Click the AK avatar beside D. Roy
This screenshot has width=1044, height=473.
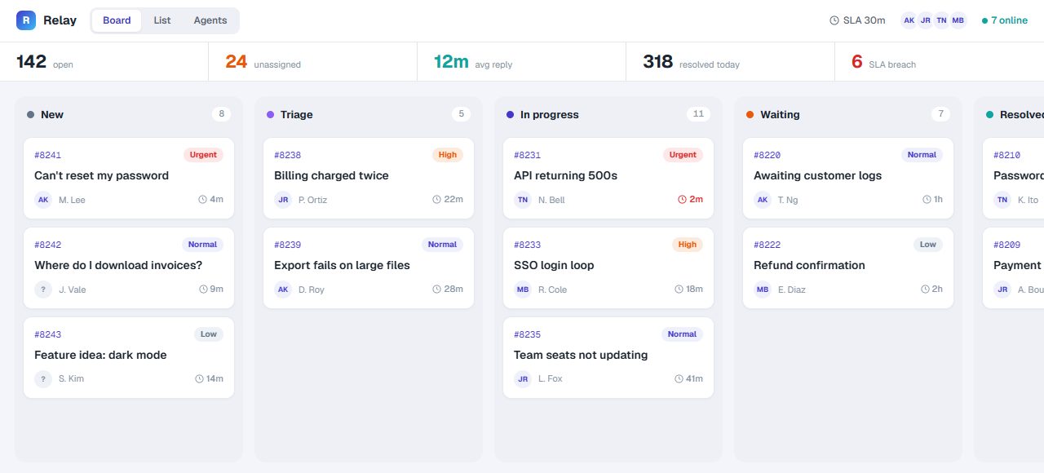[x=283, y=290]
